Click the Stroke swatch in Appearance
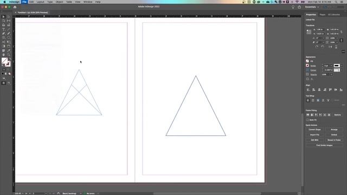 click(x=307, y=66)
